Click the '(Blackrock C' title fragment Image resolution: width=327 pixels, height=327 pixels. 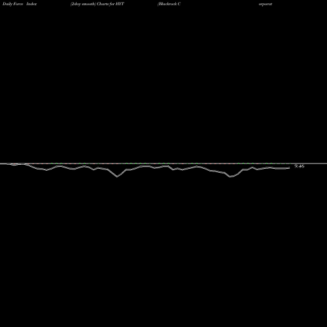click(169, 4)
